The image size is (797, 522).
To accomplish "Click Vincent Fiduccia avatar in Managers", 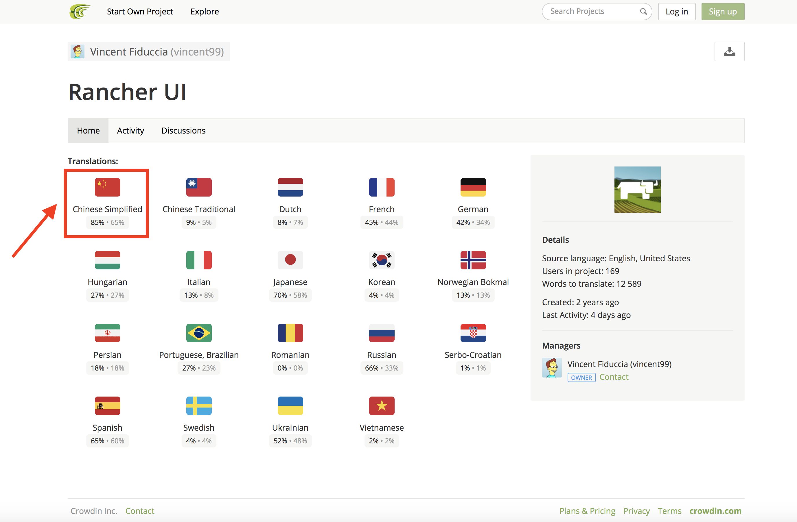I will pyautogui.click(x=552, y=368).
